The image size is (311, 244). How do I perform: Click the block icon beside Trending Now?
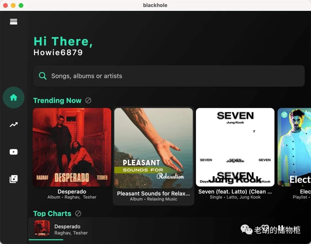click(88, 100)
